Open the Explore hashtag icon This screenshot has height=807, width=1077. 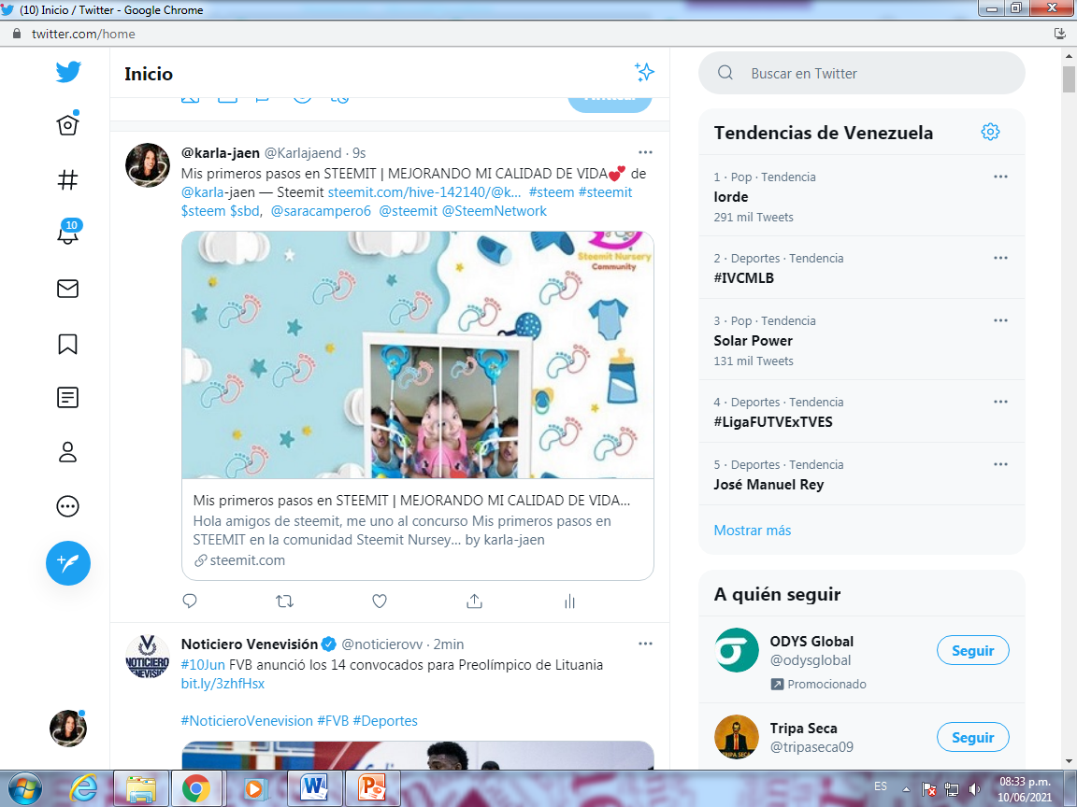tap(67, 179)
